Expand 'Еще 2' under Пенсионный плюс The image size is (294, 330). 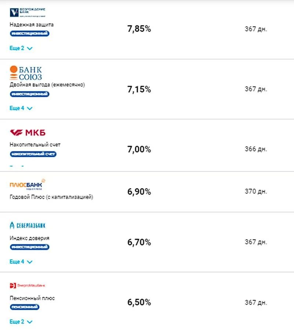(x=21, y=322)
